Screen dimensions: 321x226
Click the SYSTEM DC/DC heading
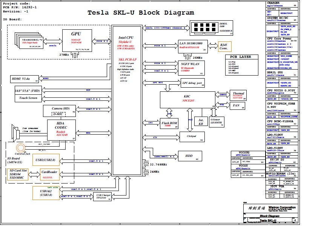click(277, 18)
